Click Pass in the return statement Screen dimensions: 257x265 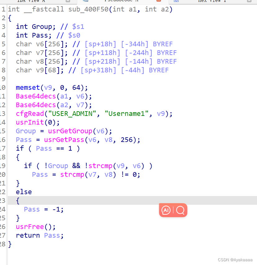point(52,235)
